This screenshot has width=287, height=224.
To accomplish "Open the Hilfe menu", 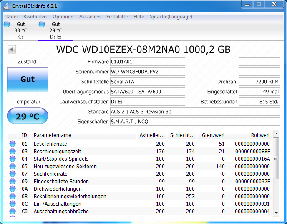I will click(139, 17).
